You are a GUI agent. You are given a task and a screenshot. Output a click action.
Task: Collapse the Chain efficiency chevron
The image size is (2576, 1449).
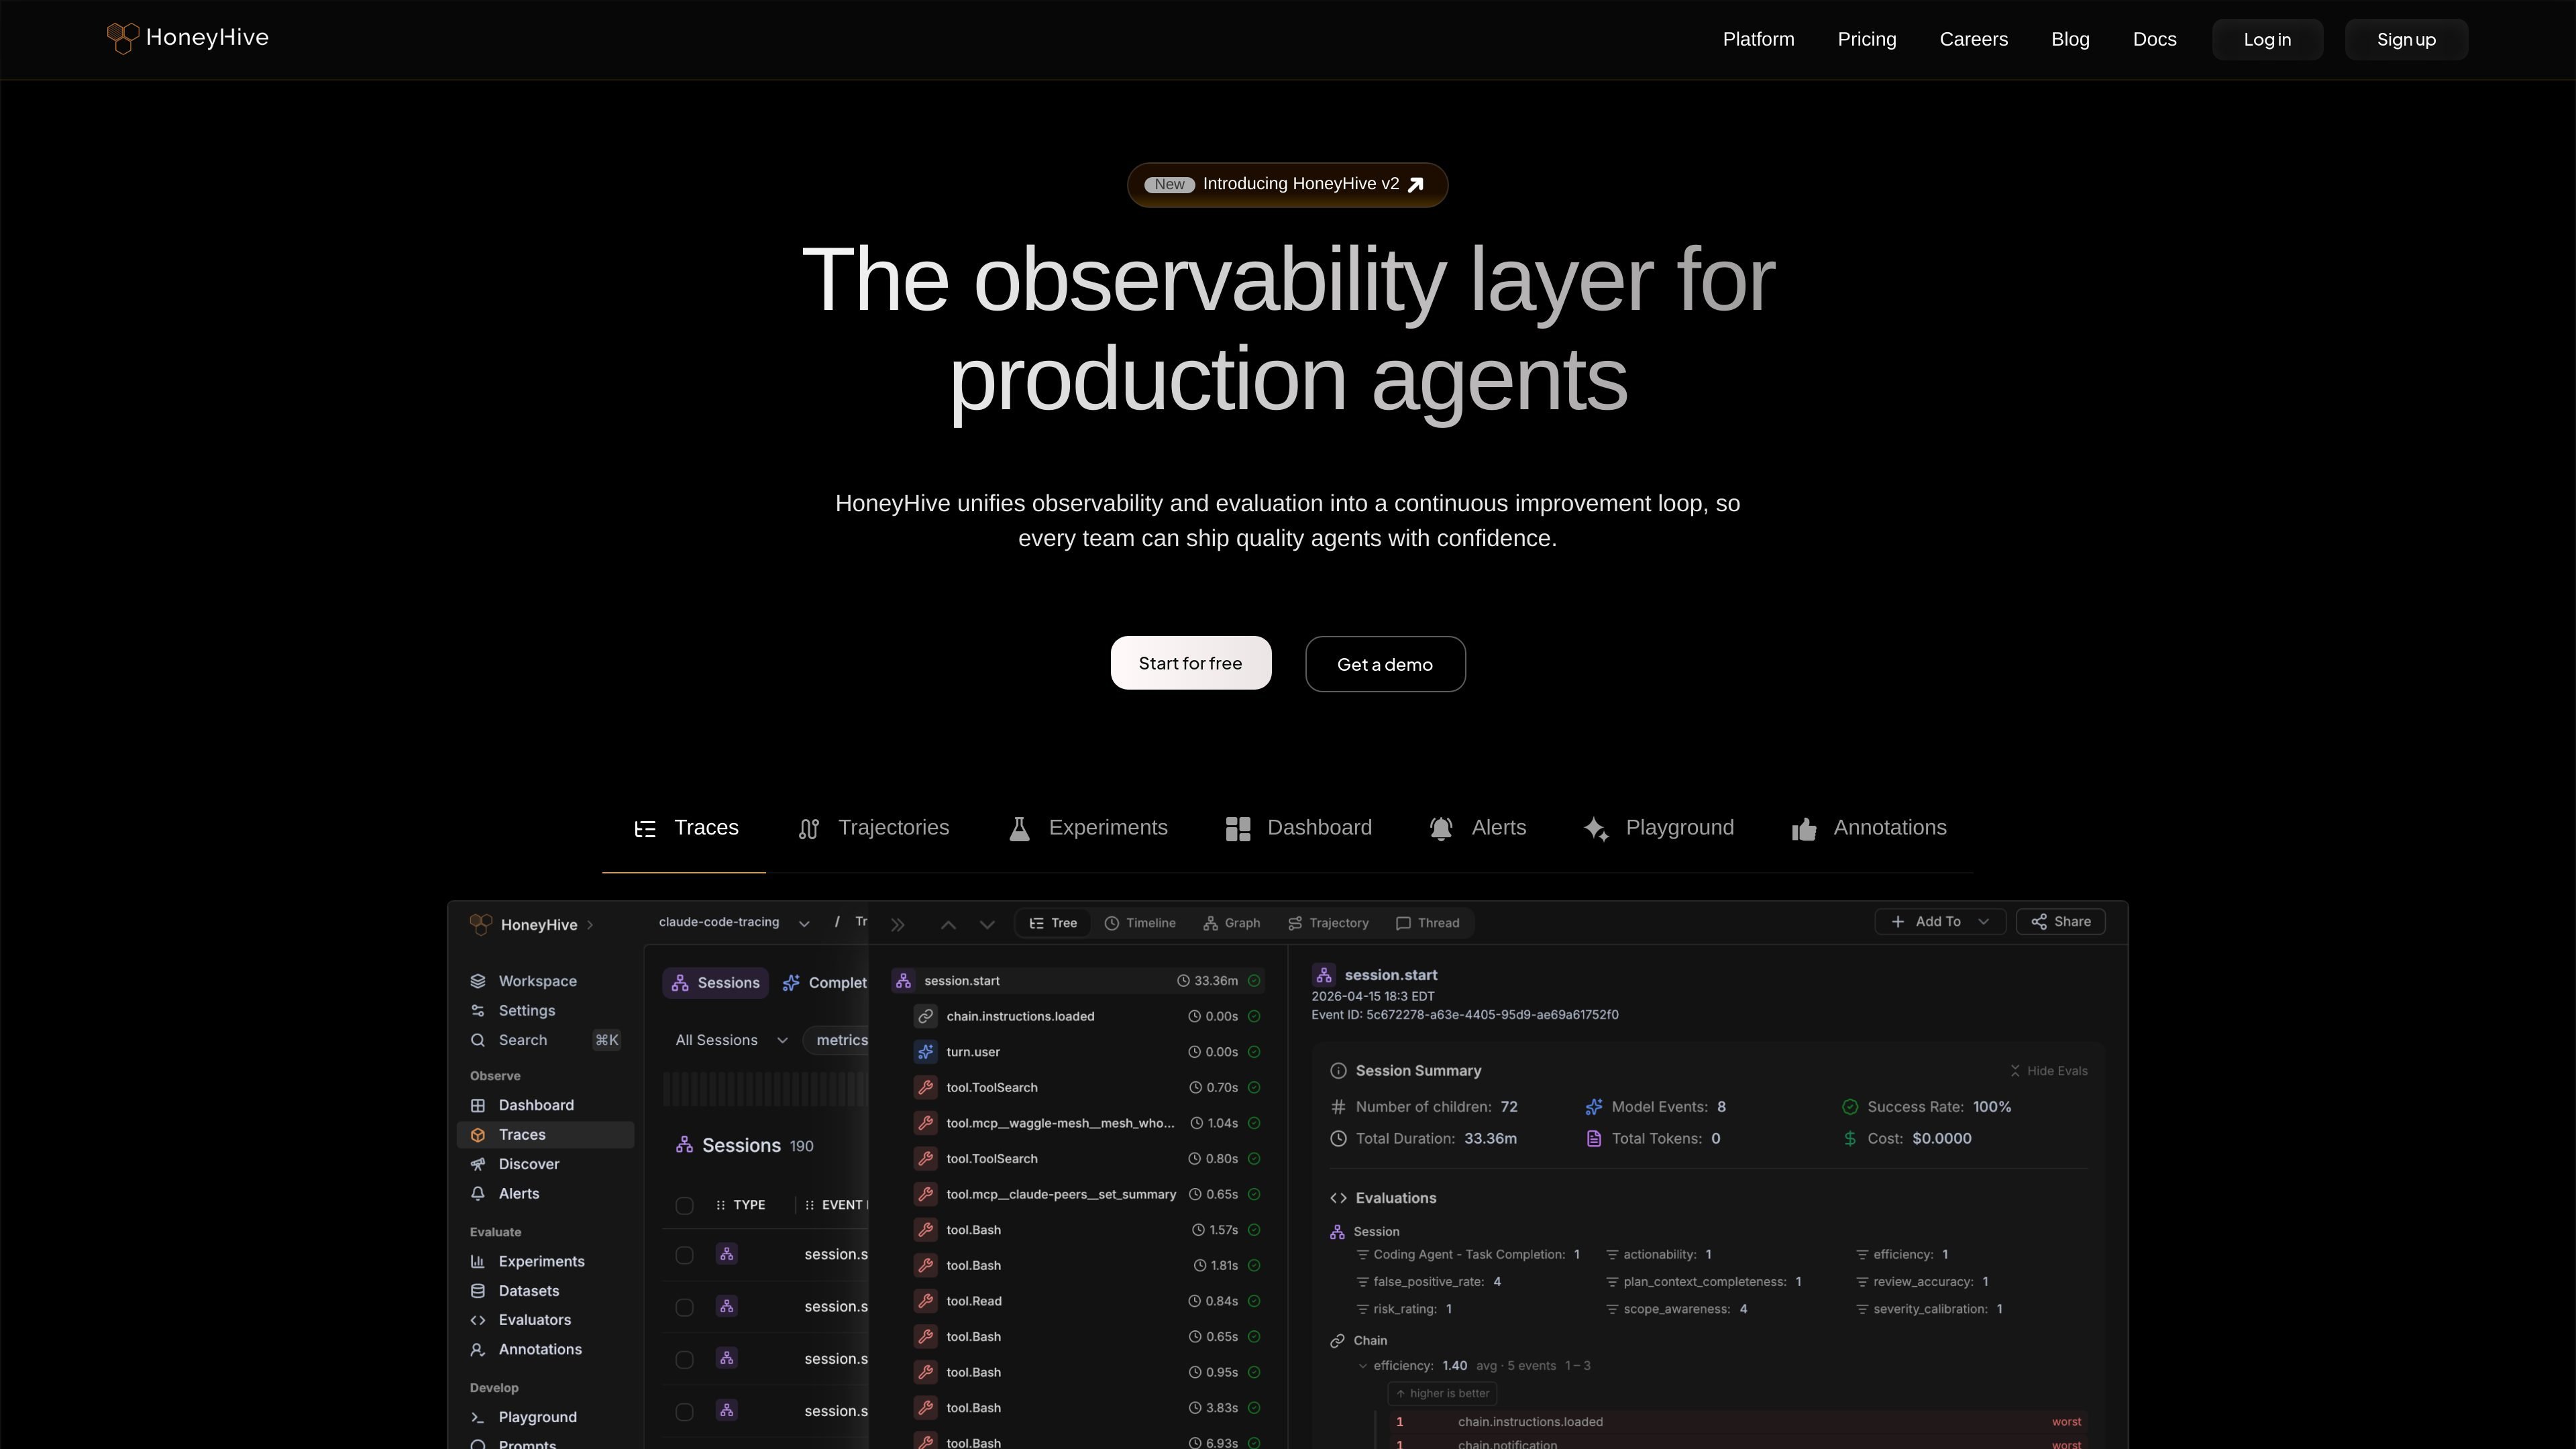[1362, 1366]
